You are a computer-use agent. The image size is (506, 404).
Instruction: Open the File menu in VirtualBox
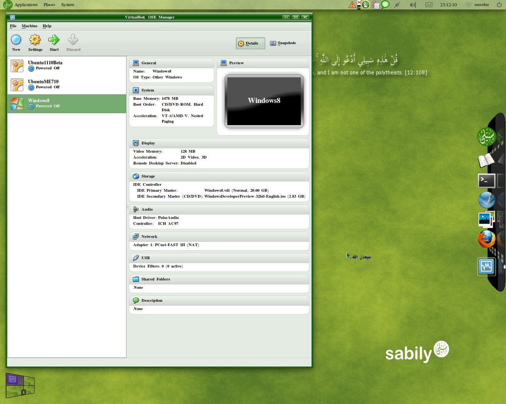click(13, 26)
